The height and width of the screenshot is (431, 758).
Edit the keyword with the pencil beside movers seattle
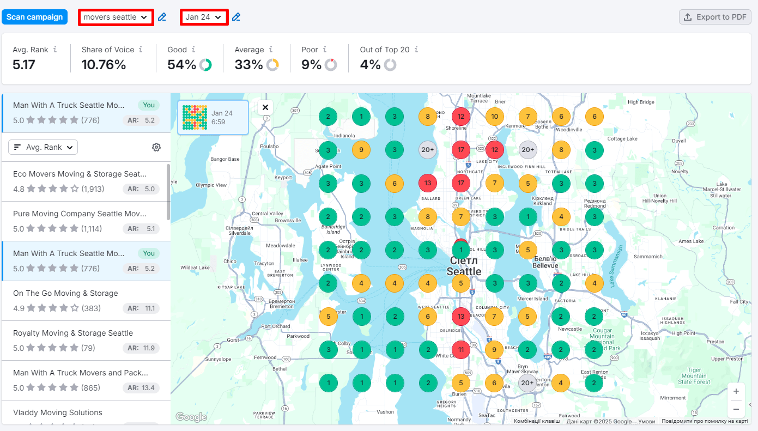pyautogui.click(x=162, y=17)
